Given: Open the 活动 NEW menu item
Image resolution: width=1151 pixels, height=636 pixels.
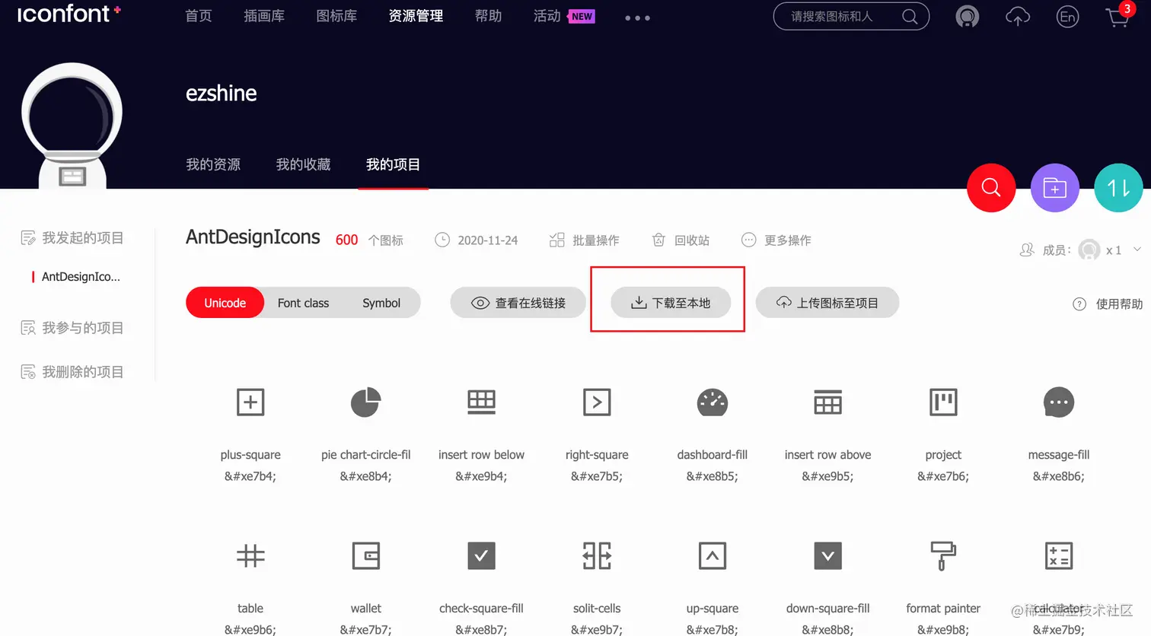Looking at the screenshot, I should pos(564,16).
